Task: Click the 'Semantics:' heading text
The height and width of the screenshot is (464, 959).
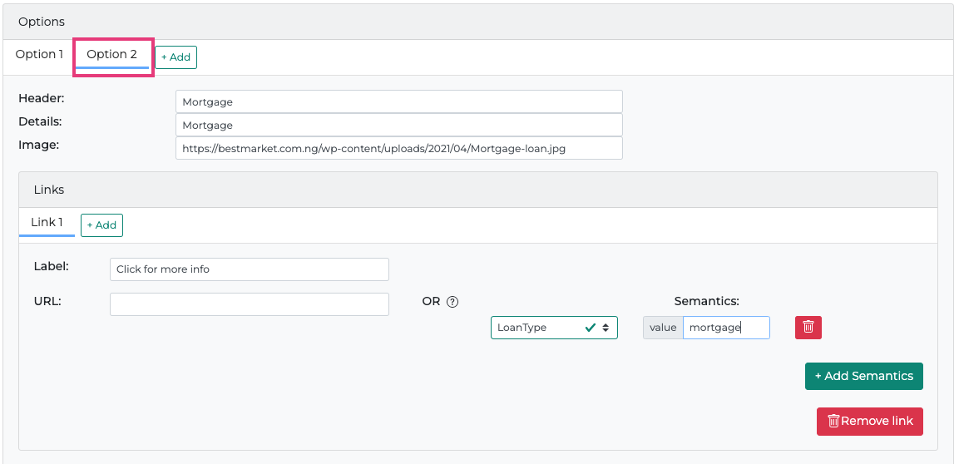Action: tap(706, 301)
